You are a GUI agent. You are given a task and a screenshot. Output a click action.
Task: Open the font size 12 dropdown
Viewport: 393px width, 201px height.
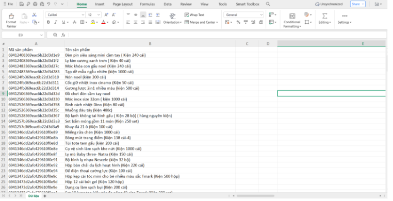pyautogui.click(x=99, y=15)
